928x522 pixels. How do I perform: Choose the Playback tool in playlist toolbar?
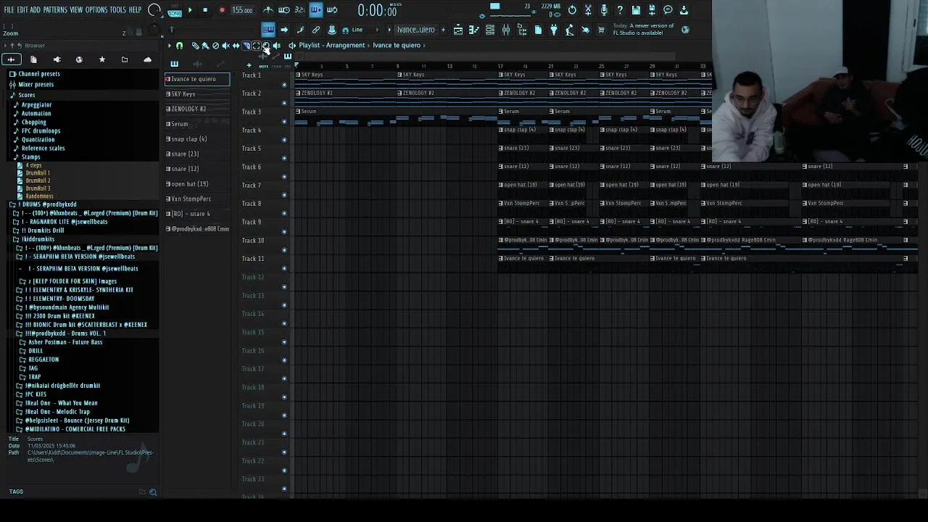tap(276, 46)
